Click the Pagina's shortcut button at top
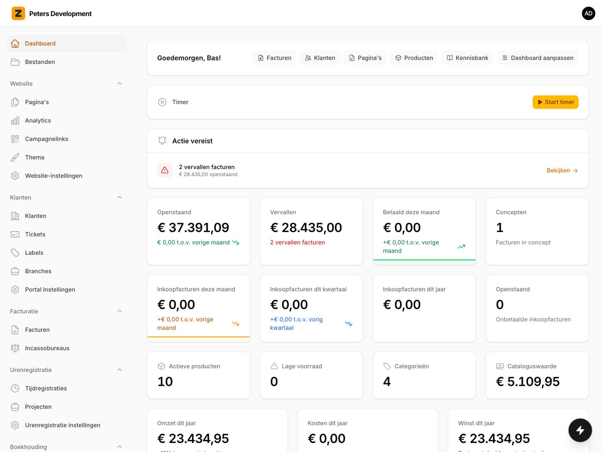The image size is (602, 452). coord(365,58)
